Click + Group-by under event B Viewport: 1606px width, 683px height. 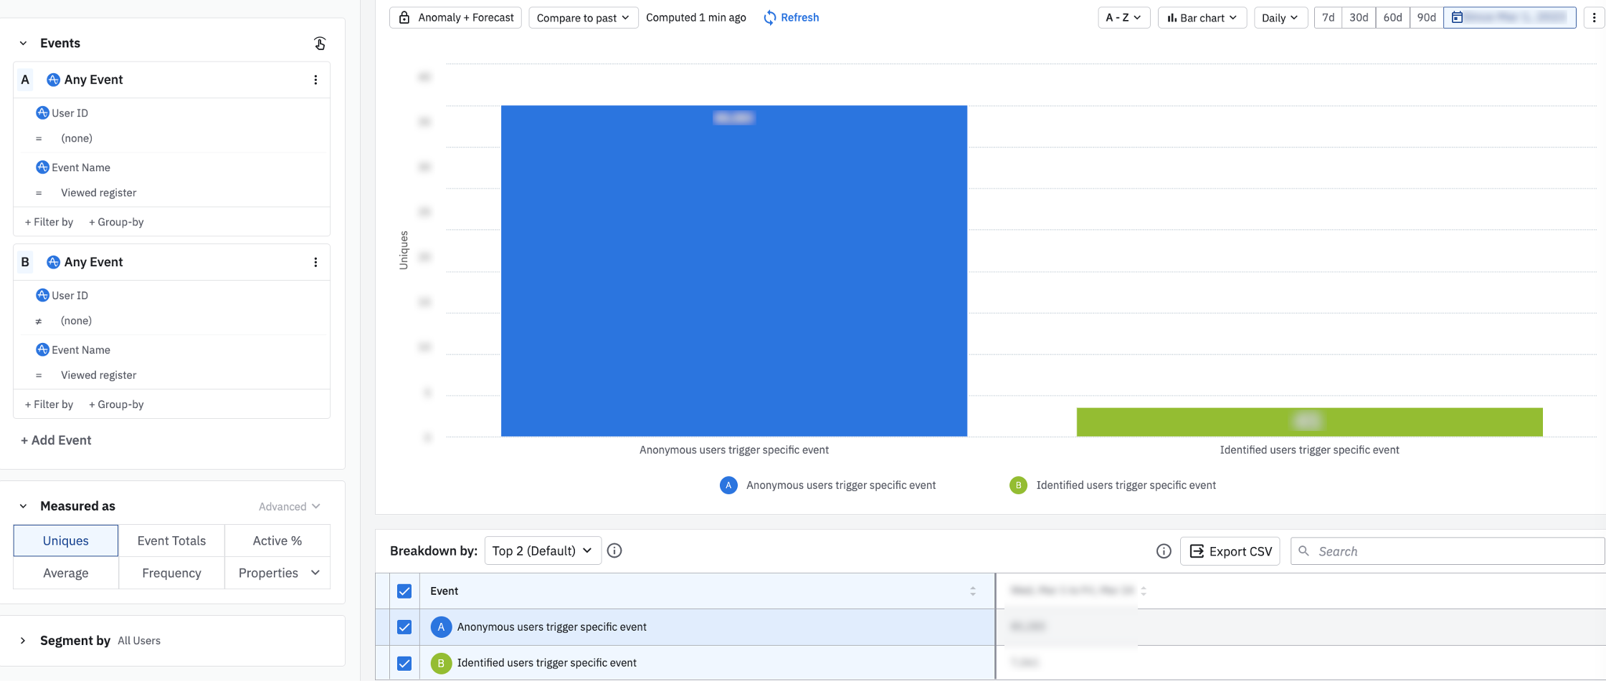[x=116, y=405]
